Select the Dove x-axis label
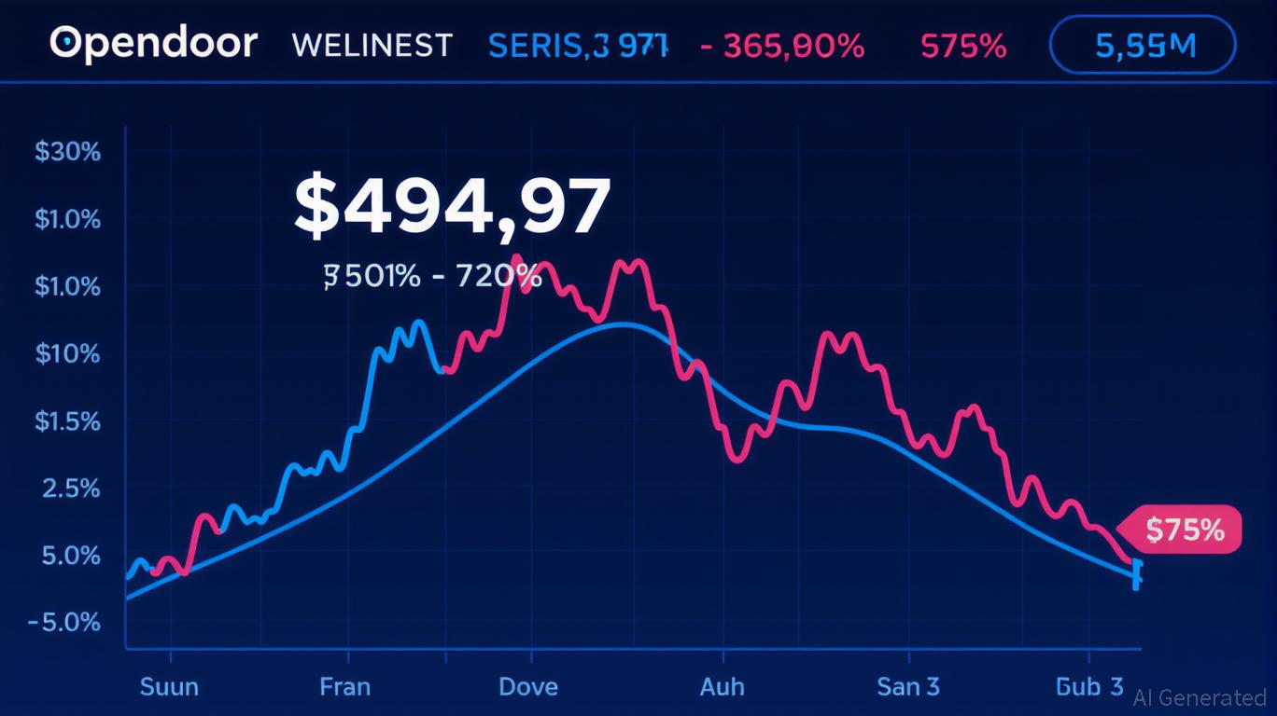1277x716 pixels. coord(528,687)
